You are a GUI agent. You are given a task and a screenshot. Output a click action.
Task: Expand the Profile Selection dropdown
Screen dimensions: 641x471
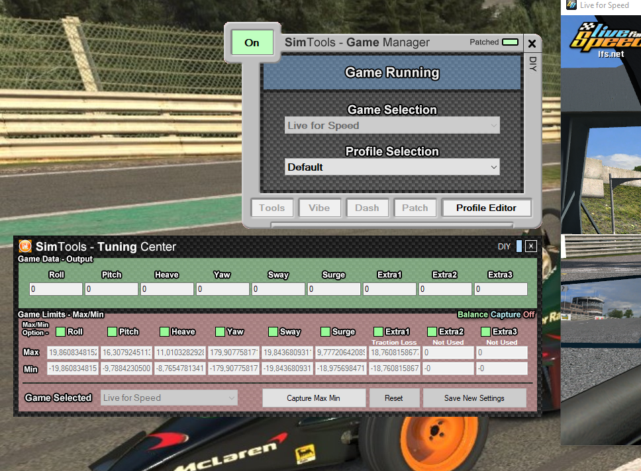392,167
